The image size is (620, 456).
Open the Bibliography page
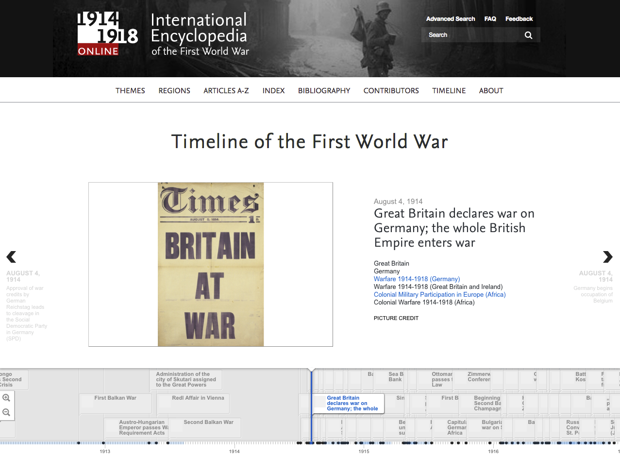click(x=324, y=90)
